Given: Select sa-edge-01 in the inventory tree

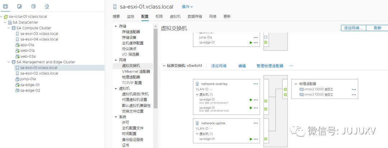Looking at the screenshot, I should (30, 85).
